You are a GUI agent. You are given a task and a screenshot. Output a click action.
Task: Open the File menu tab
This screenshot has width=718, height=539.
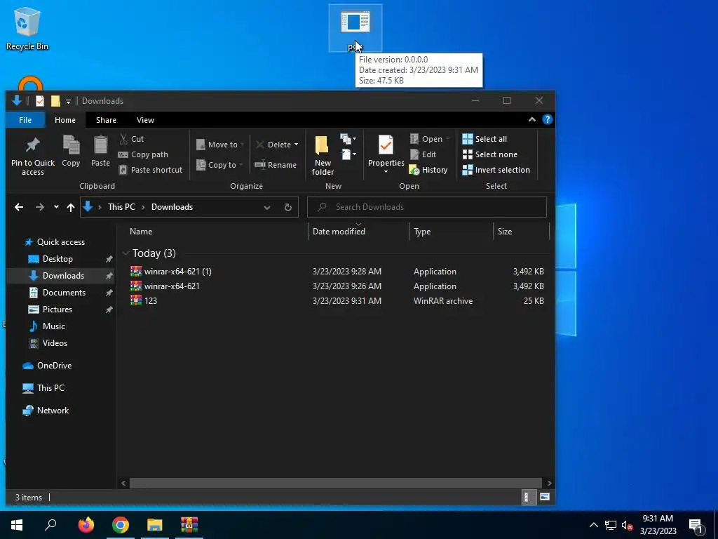pyautogui.click(x=25, y=120)
